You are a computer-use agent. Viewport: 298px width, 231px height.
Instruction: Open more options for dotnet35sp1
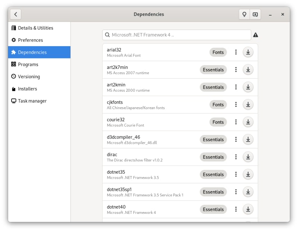coord(236,192)
